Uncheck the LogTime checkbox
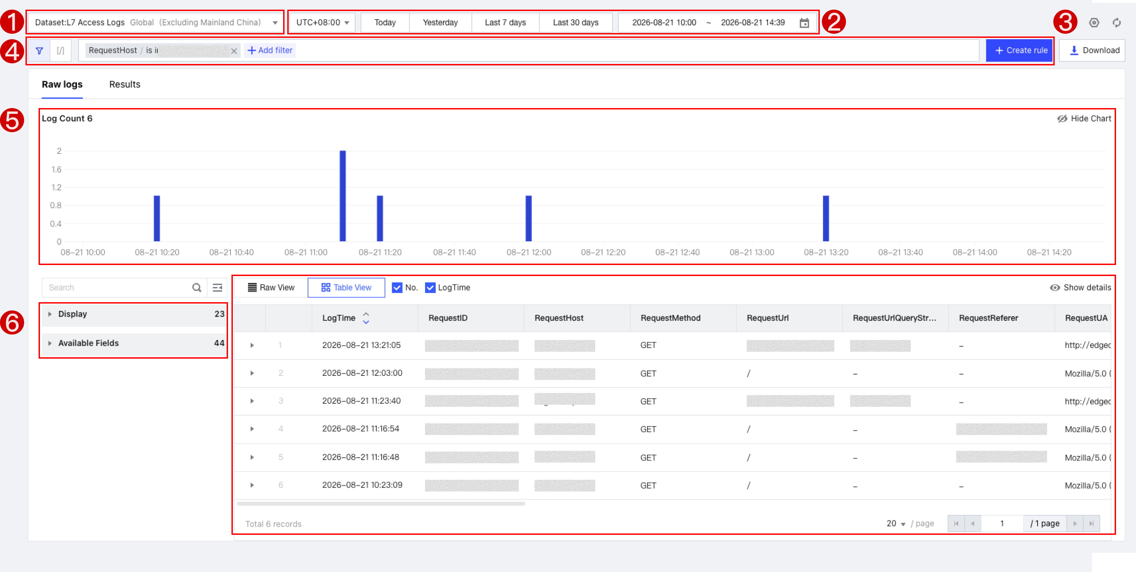 pos(430,288)
